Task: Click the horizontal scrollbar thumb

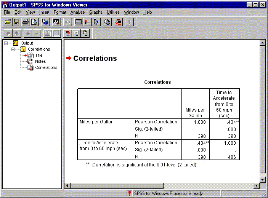Action: (117, 185)
